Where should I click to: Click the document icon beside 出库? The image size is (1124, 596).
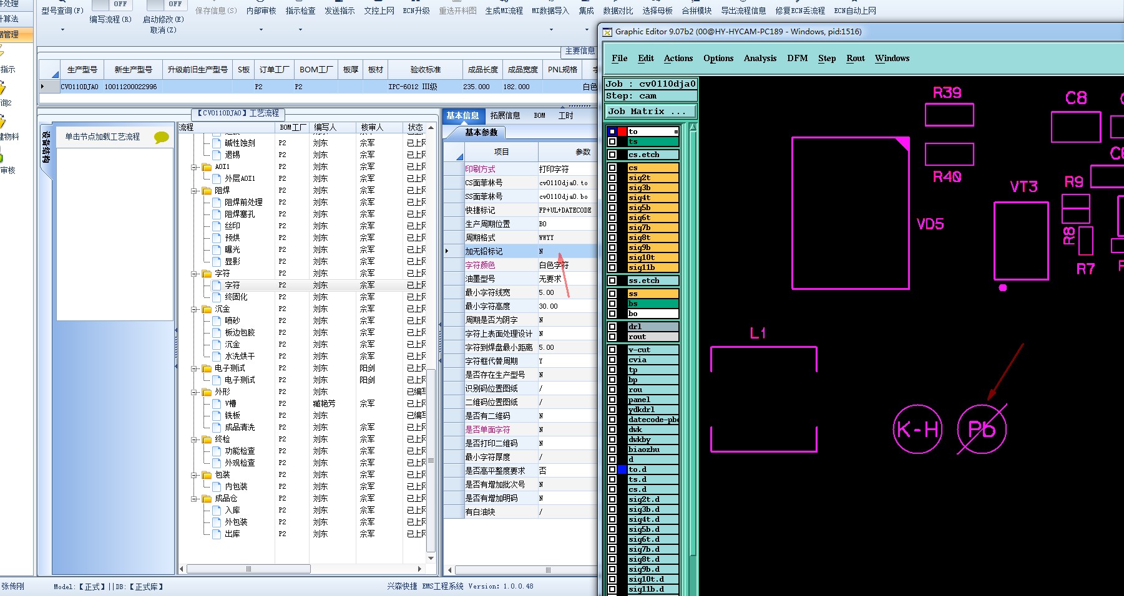click(x=217, y=534)
